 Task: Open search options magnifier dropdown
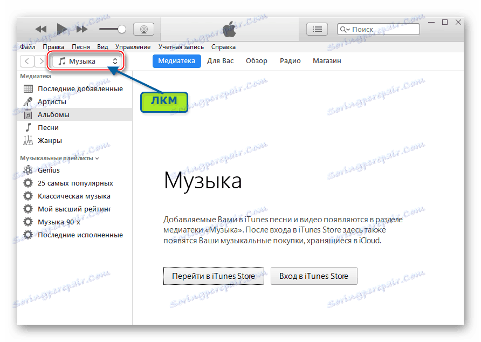pyautogui.click(x=345, y=29)
